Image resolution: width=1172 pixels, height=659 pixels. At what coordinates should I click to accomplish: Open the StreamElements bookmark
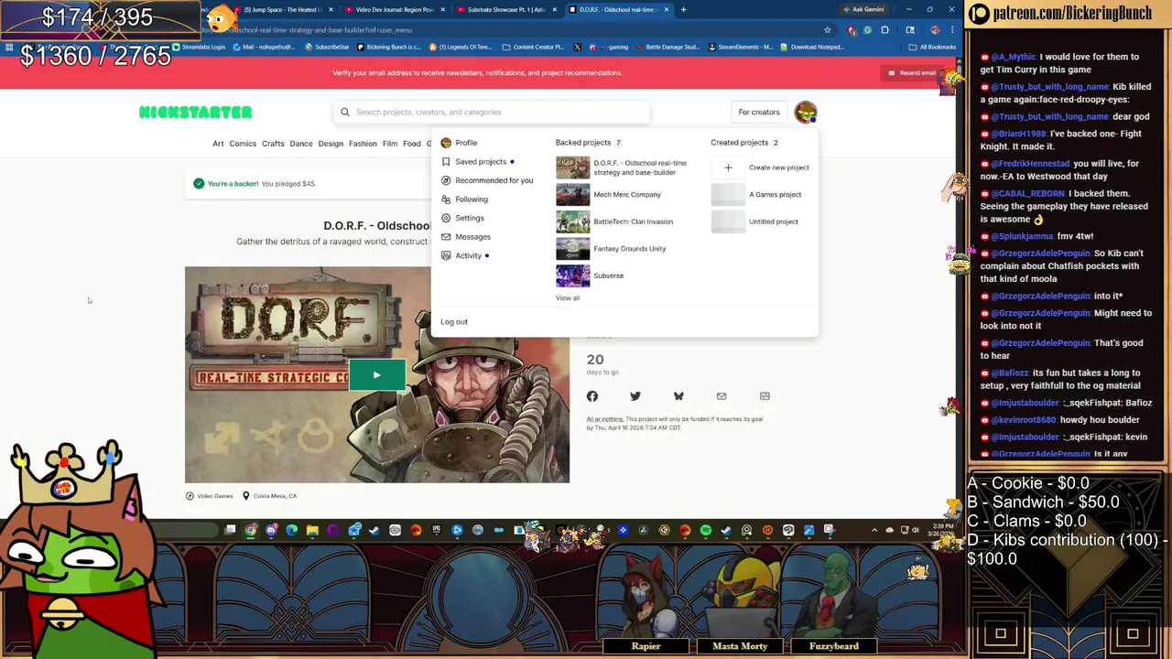click(740, 47)
